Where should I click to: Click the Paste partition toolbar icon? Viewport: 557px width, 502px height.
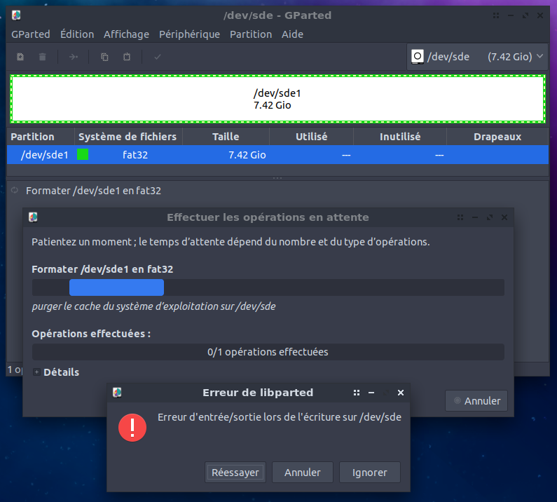pos(127,57)
